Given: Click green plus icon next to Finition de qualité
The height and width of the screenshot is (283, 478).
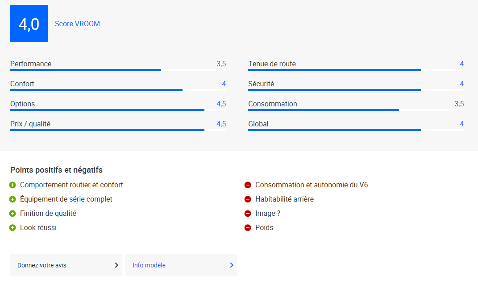Looking at the screenshot, I should tap(12, 214).
